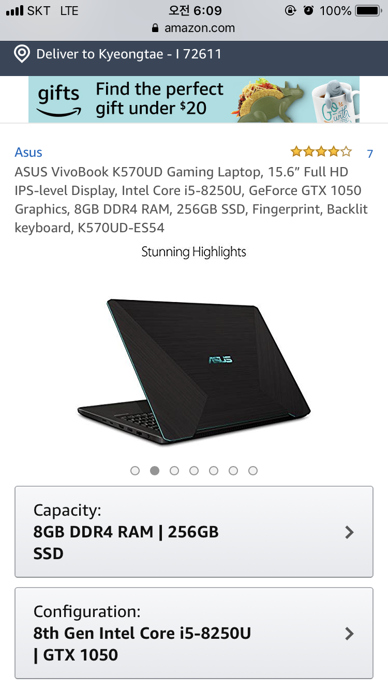
Task: Expand the Configuration selector chevron
Action: coord(350,633)
